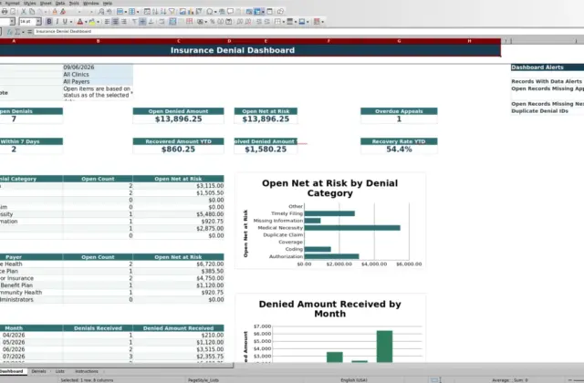Click the Sum sigma icon in formula bar
Screen dimensions: 584x383
pyautogui.click(x=17, y=32)
